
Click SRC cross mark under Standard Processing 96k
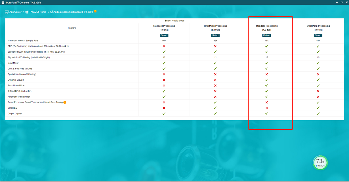(x=164, y=46)
